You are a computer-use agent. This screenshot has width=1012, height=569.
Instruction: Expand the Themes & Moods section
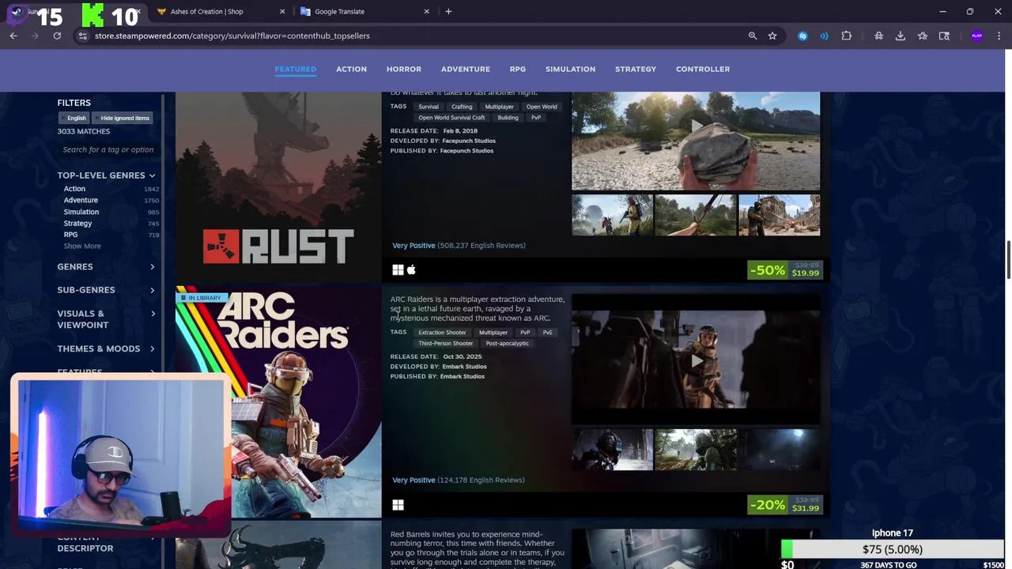point(106,349)
